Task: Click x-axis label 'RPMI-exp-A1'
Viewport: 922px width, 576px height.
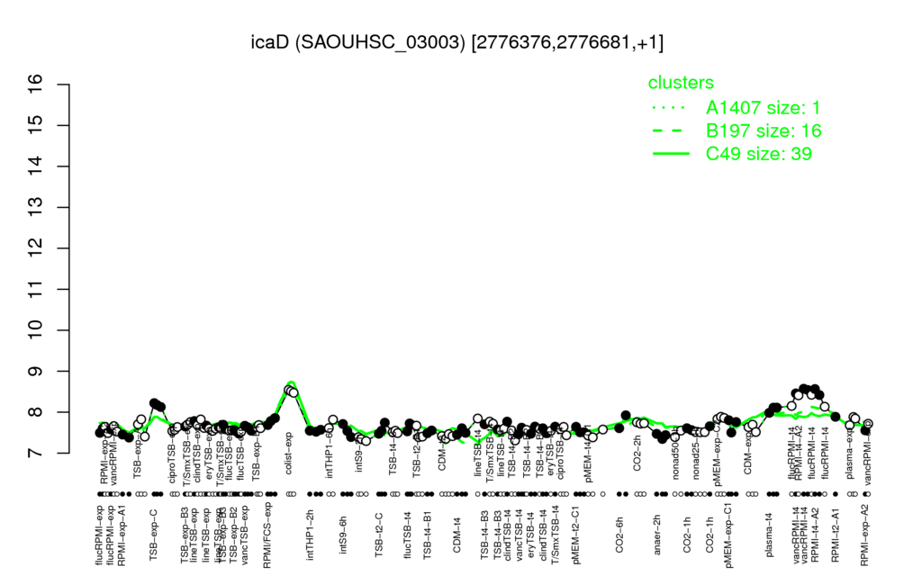Action: pyautogui.click(x=122, y=535)
